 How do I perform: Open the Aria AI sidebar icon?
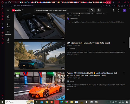[2, 24]
